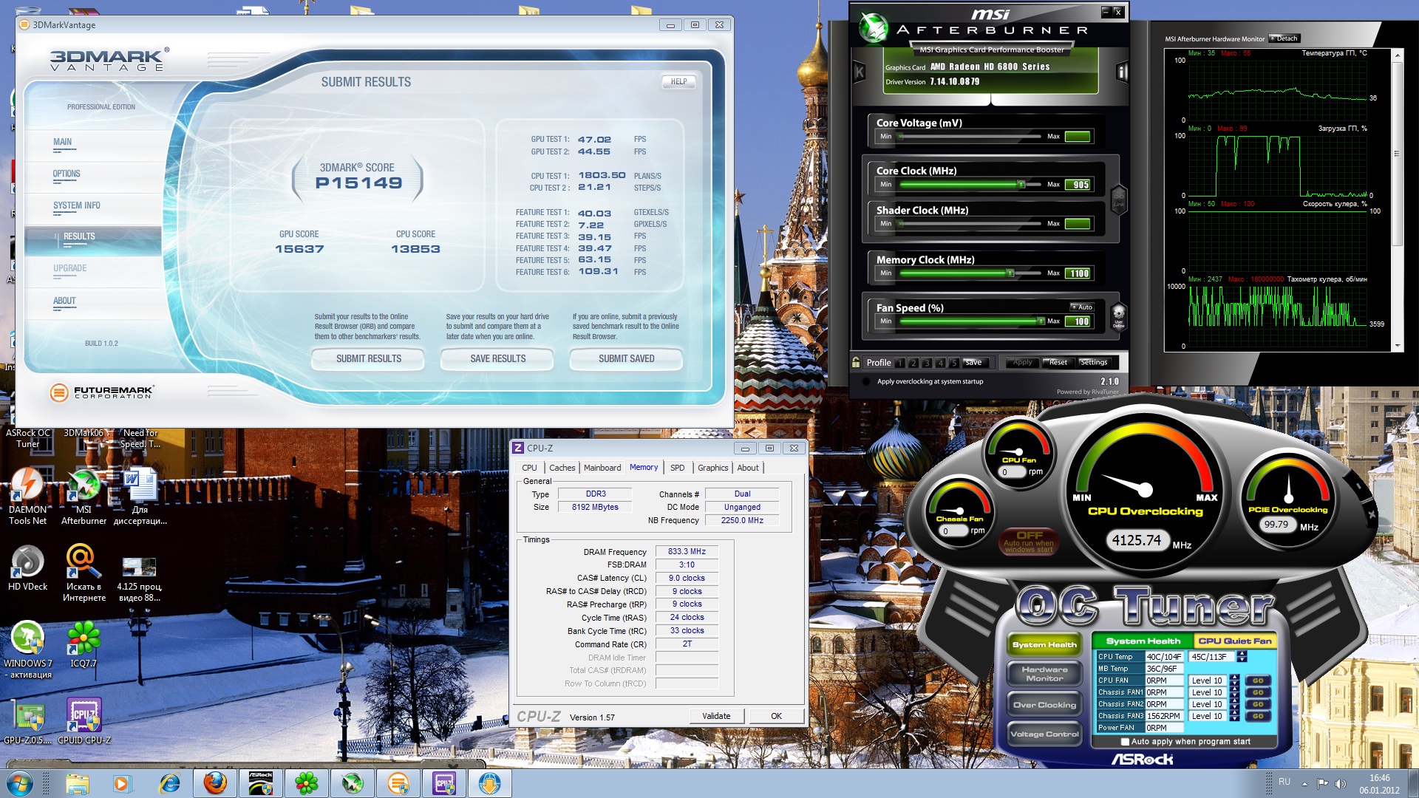Open MSI Afterburner desktop shortcut
Viewport: 1419px width, 798px height.
click(x=84, y=497)
